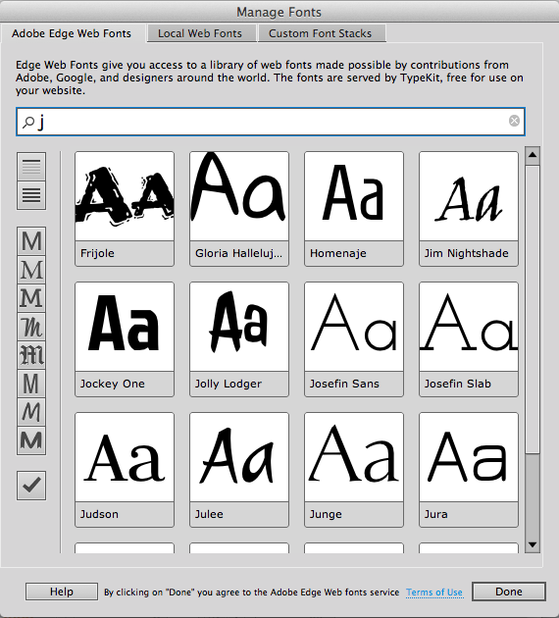Image resolution: width=559 pixels, height=618 pixels.
Task: Click the Judson font name label
Action: coord(99,514)
